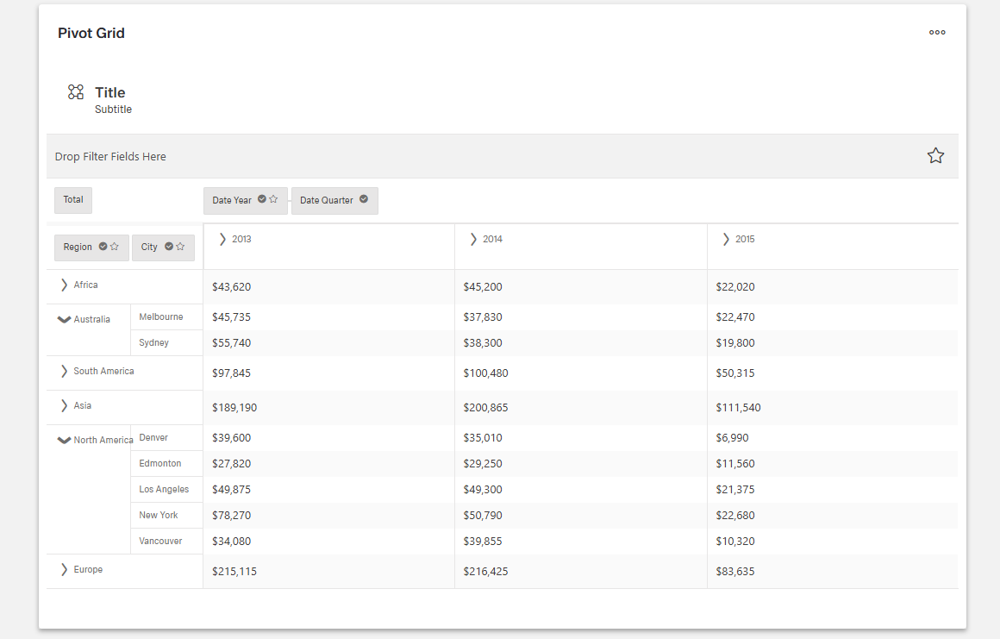Collapse the Australia region row

[x=63, y=319]
